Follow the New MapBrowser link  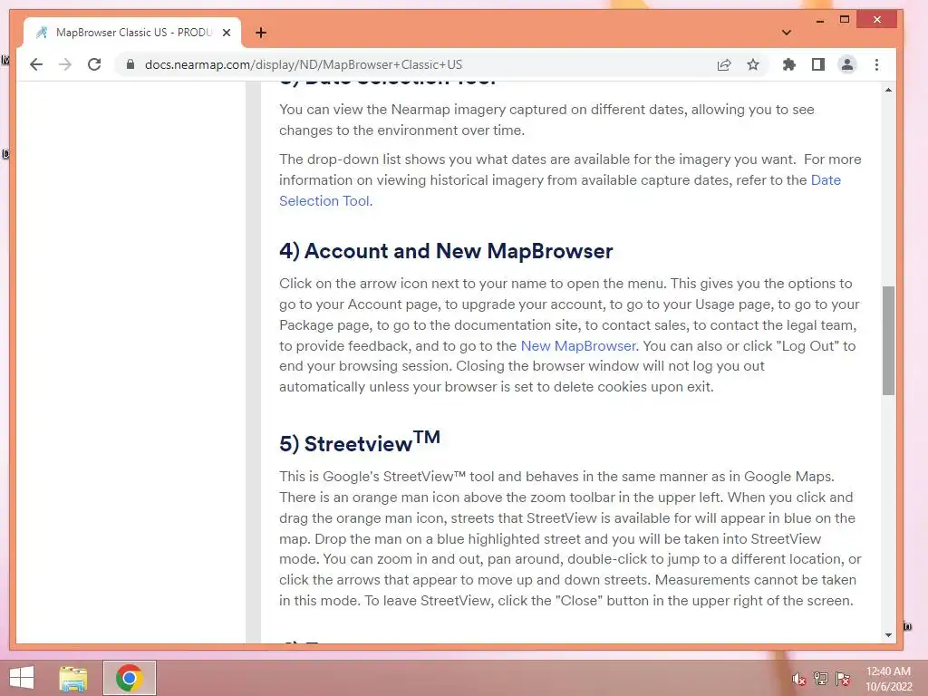pos(577,345)
